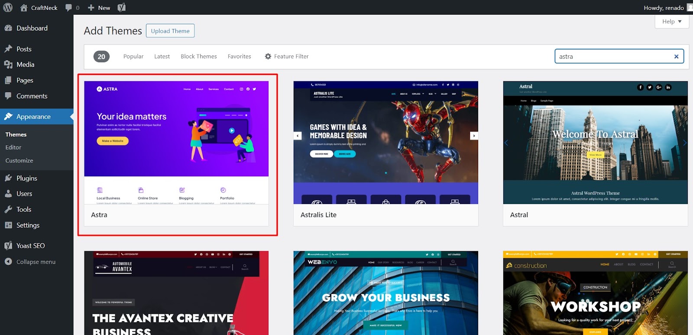Open the Dashboard menu
The width and height of the screenshot is (693, 335).
point(32,28)
